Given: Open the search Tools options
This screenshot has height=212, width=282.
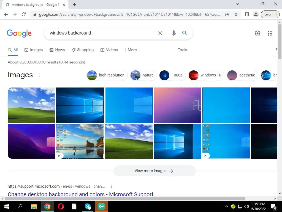Looking at the screenshot, I should pos(182,50).
